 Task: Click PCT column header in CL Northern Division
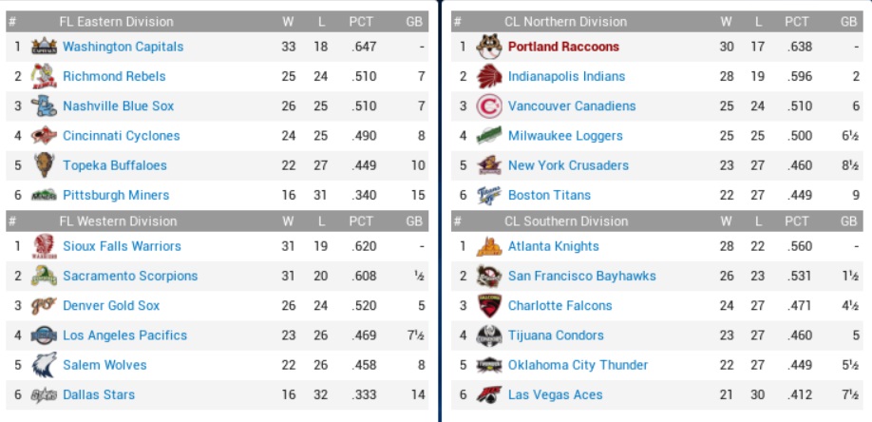click(x=797, y=21)
